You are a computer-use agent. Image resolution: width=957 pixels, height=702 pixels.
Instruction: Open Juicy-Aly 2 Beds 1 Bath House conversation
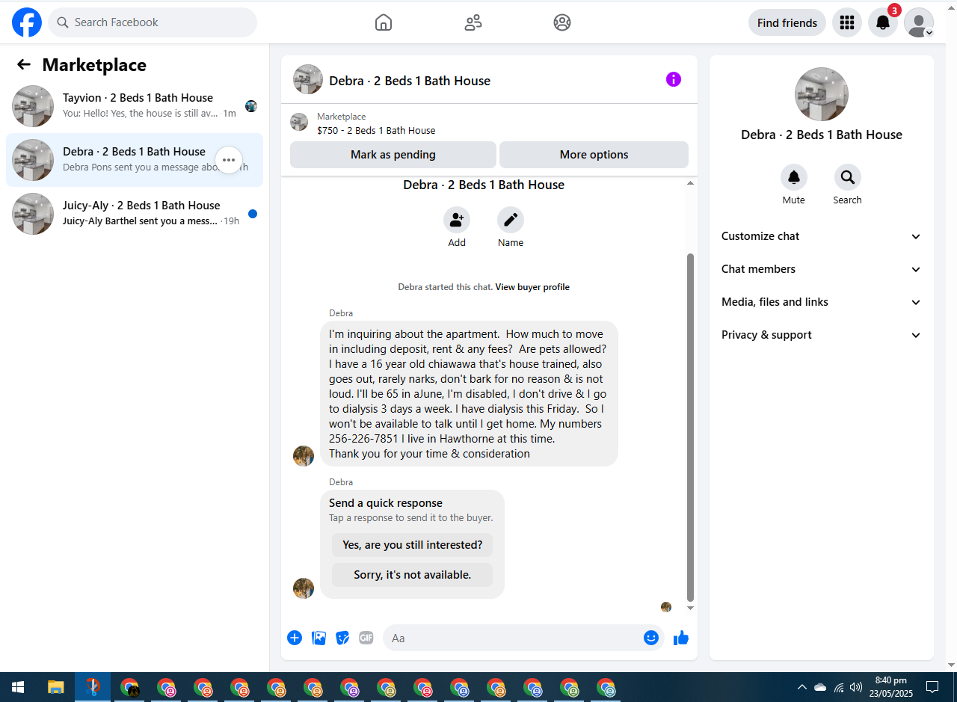(x=135, y=214)
